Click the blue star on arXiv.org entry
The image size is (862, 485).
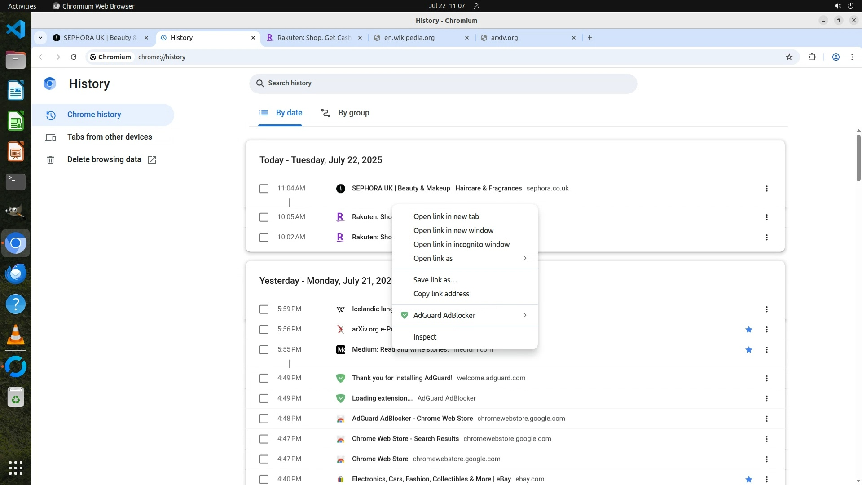(x=748, y=330)
